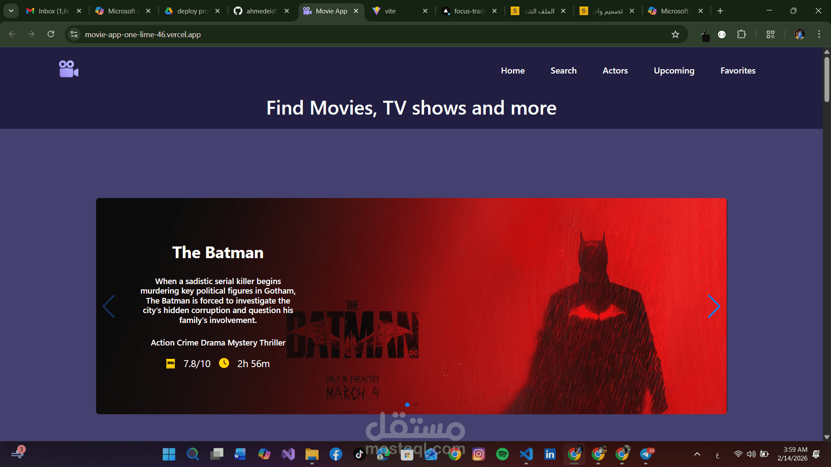The height and width of the screenshot is (467, 831).
Task: Open the Home navigation link
Action: pyautogui.click(x=513, y=70)
